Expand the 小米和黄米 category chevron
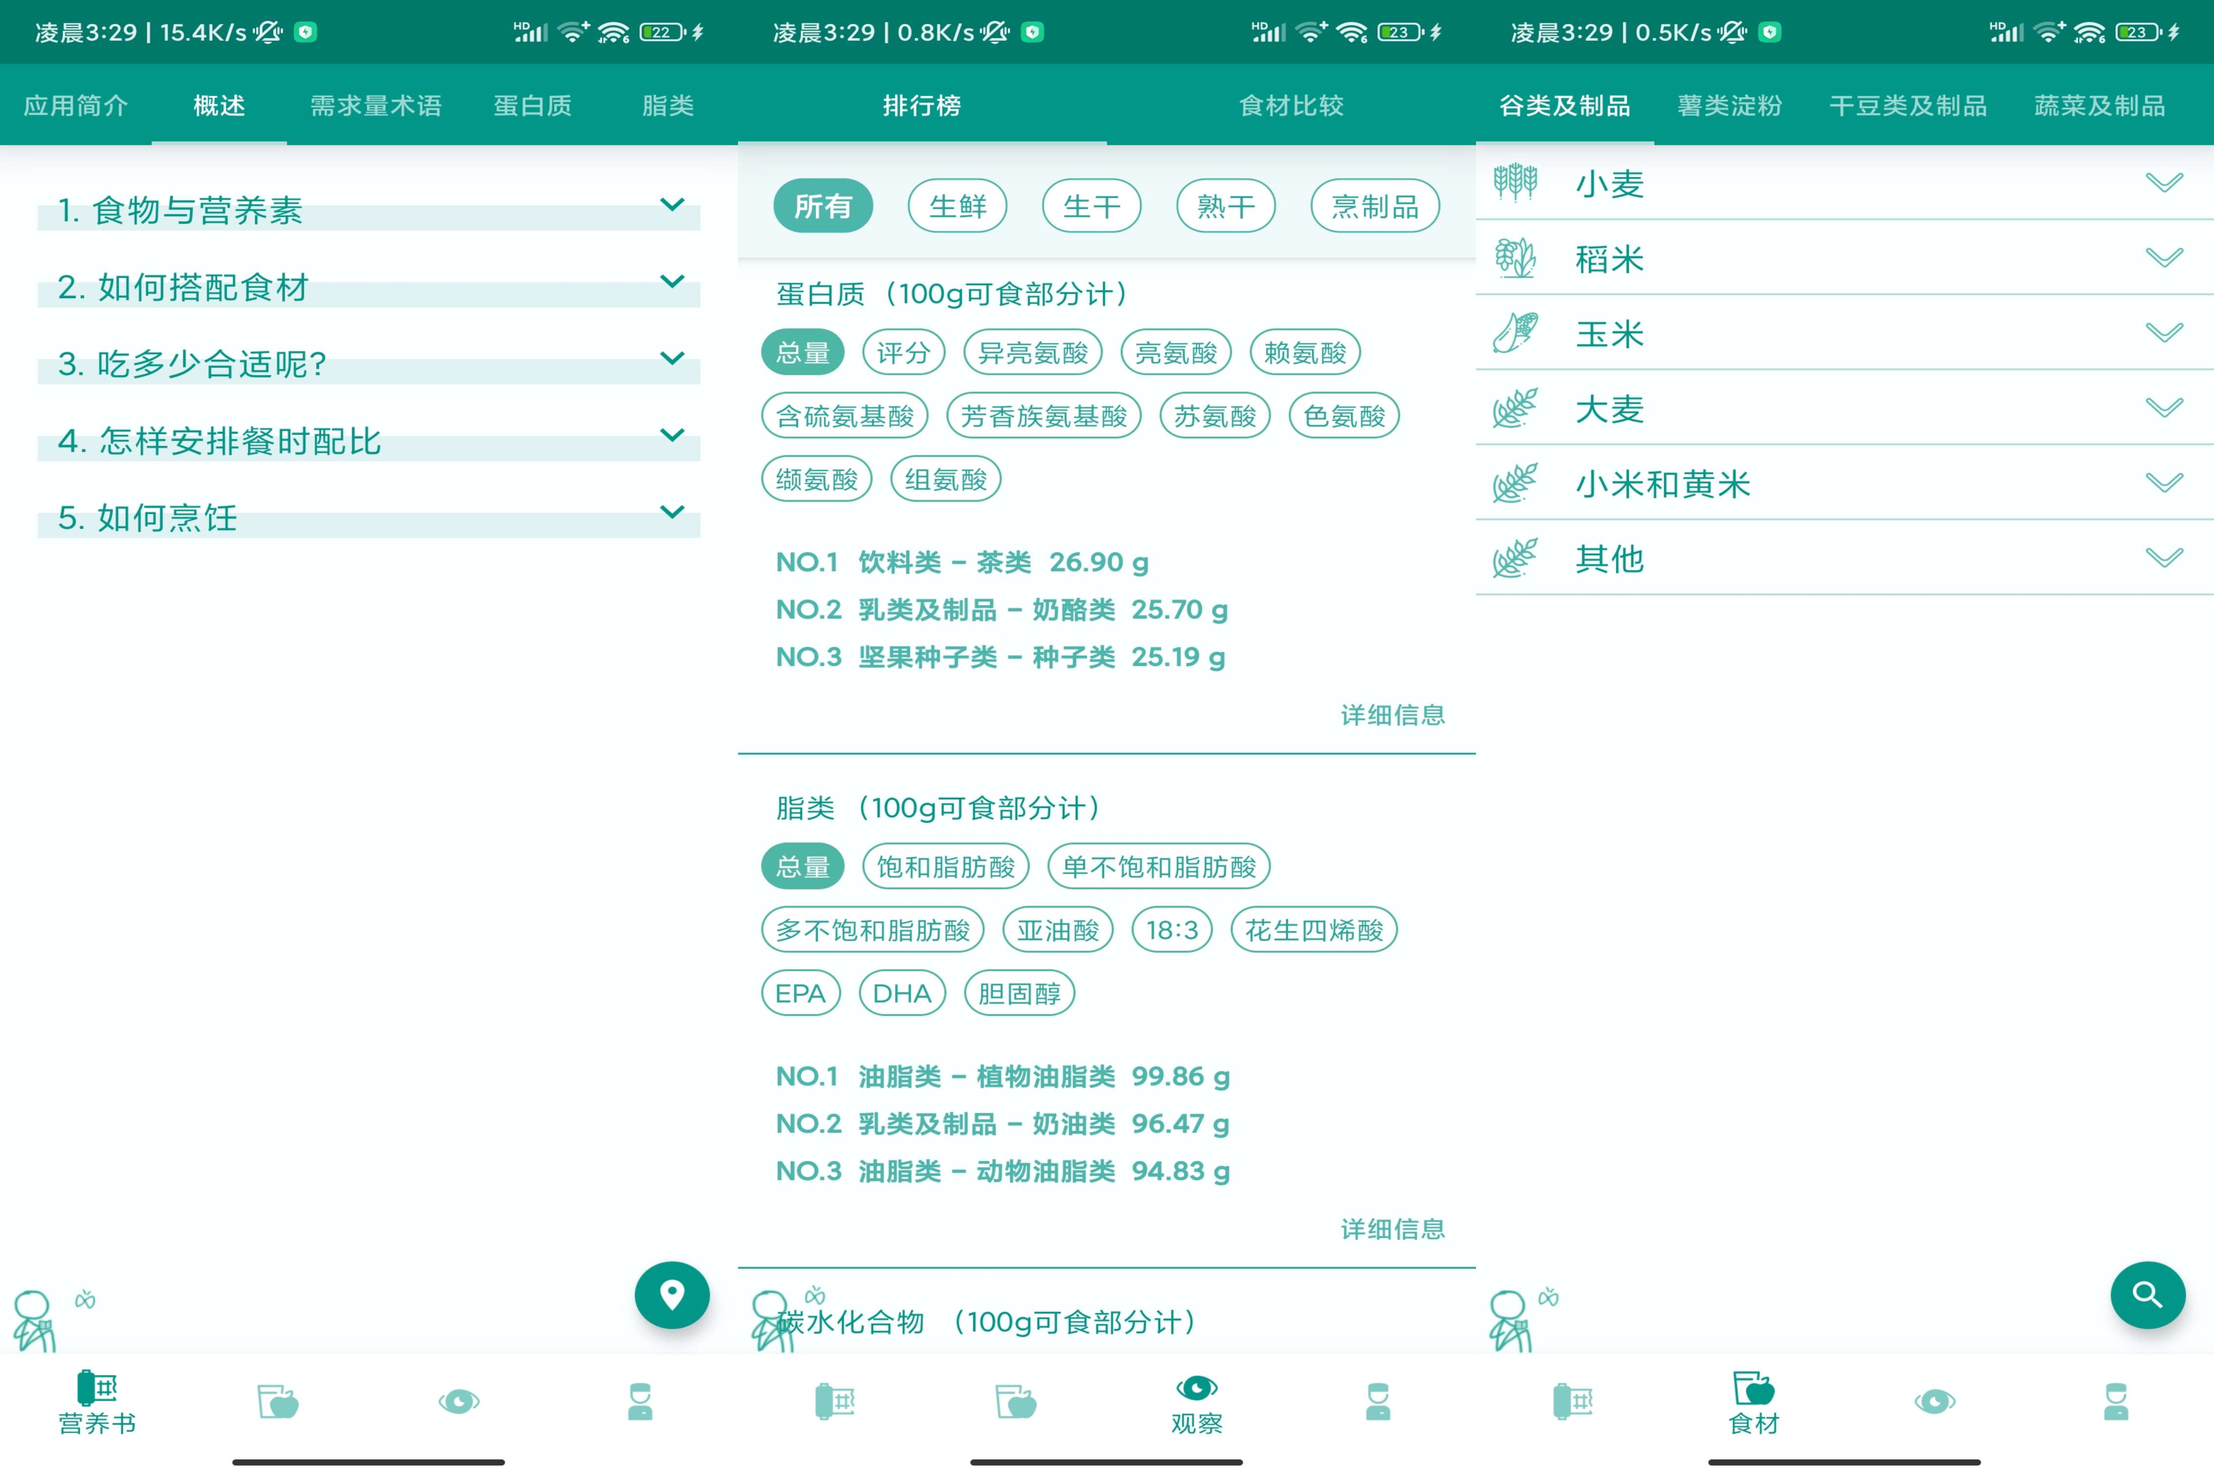This screenshot has width=2214, height=1476. coord(2164,483)
